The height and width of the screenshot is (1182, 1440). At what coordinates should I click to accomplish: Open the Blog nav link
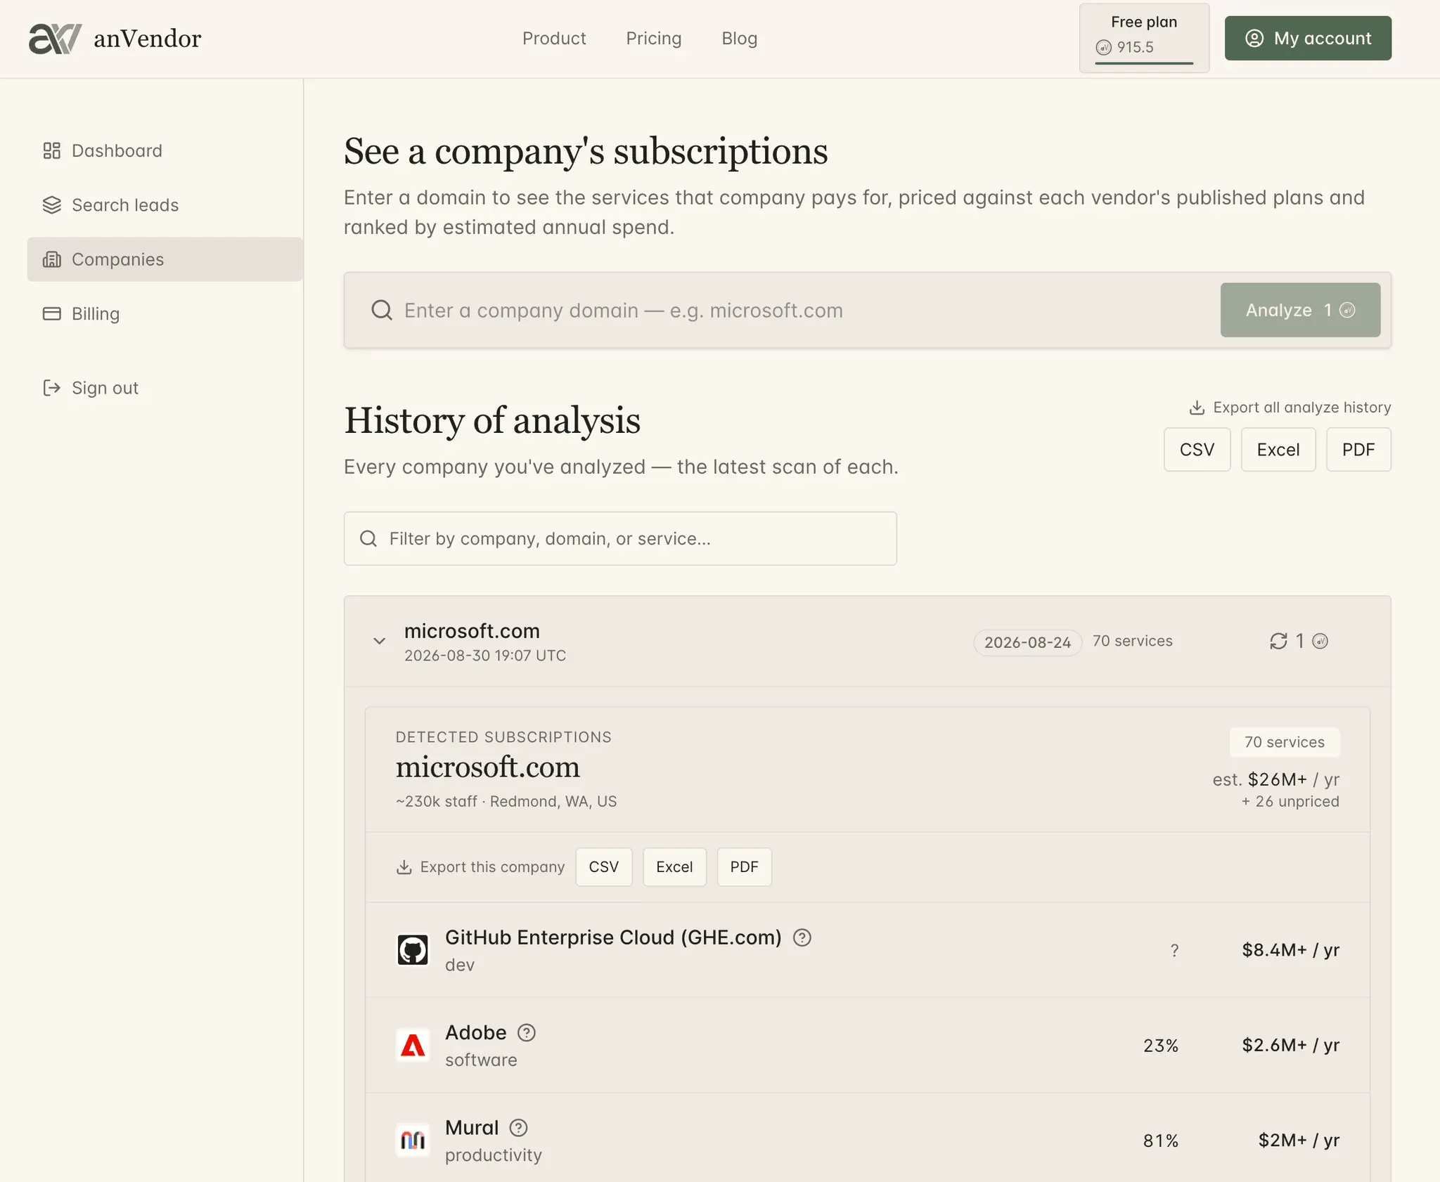tap(740, 38)
